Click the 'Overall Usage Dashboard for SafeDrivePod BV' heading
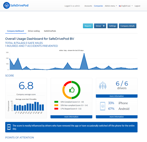147x142 pixels. pos(40,39)
